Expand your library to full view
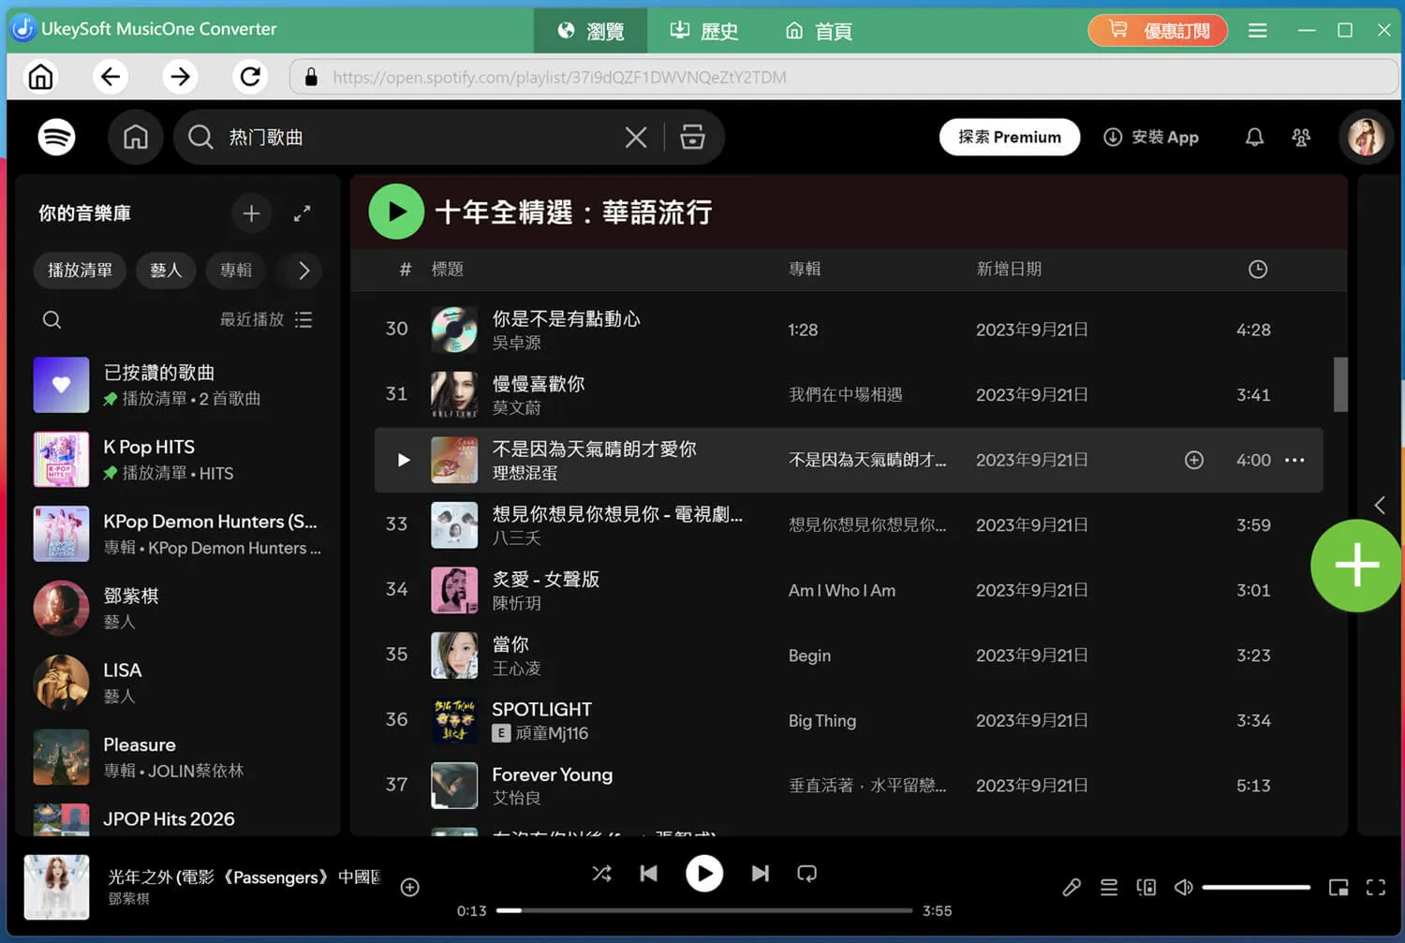The width and height of the screenshot is (1405, 943). point(302,214)
